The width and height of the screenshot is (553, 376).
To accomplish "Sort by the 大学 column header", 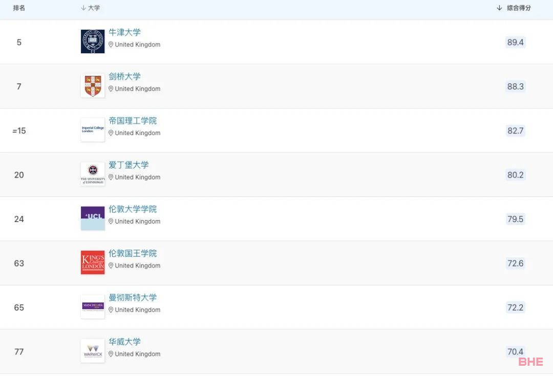I will [91, 8].
